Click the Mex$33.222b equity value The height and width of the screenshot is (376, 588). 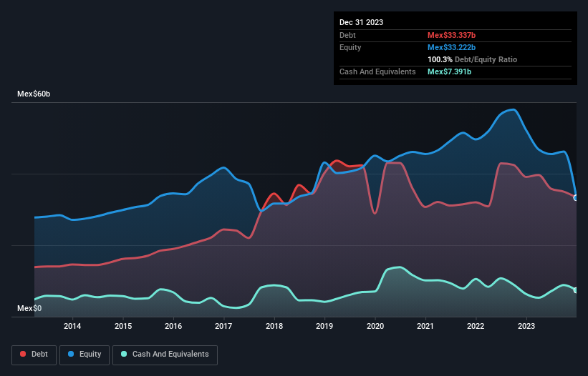pos(451,47)
